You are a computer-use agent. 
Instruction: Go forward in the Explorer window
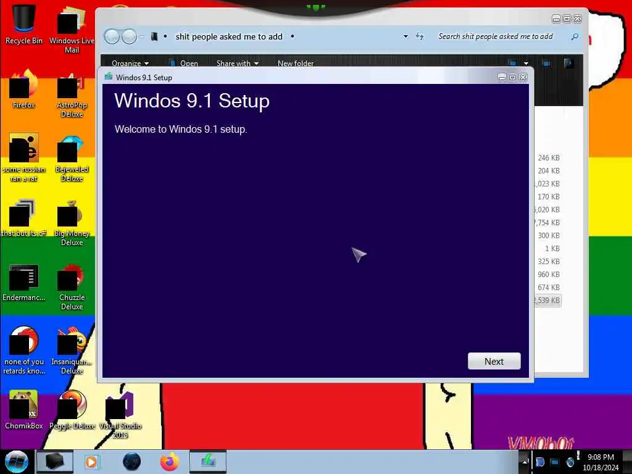(129, 36)
